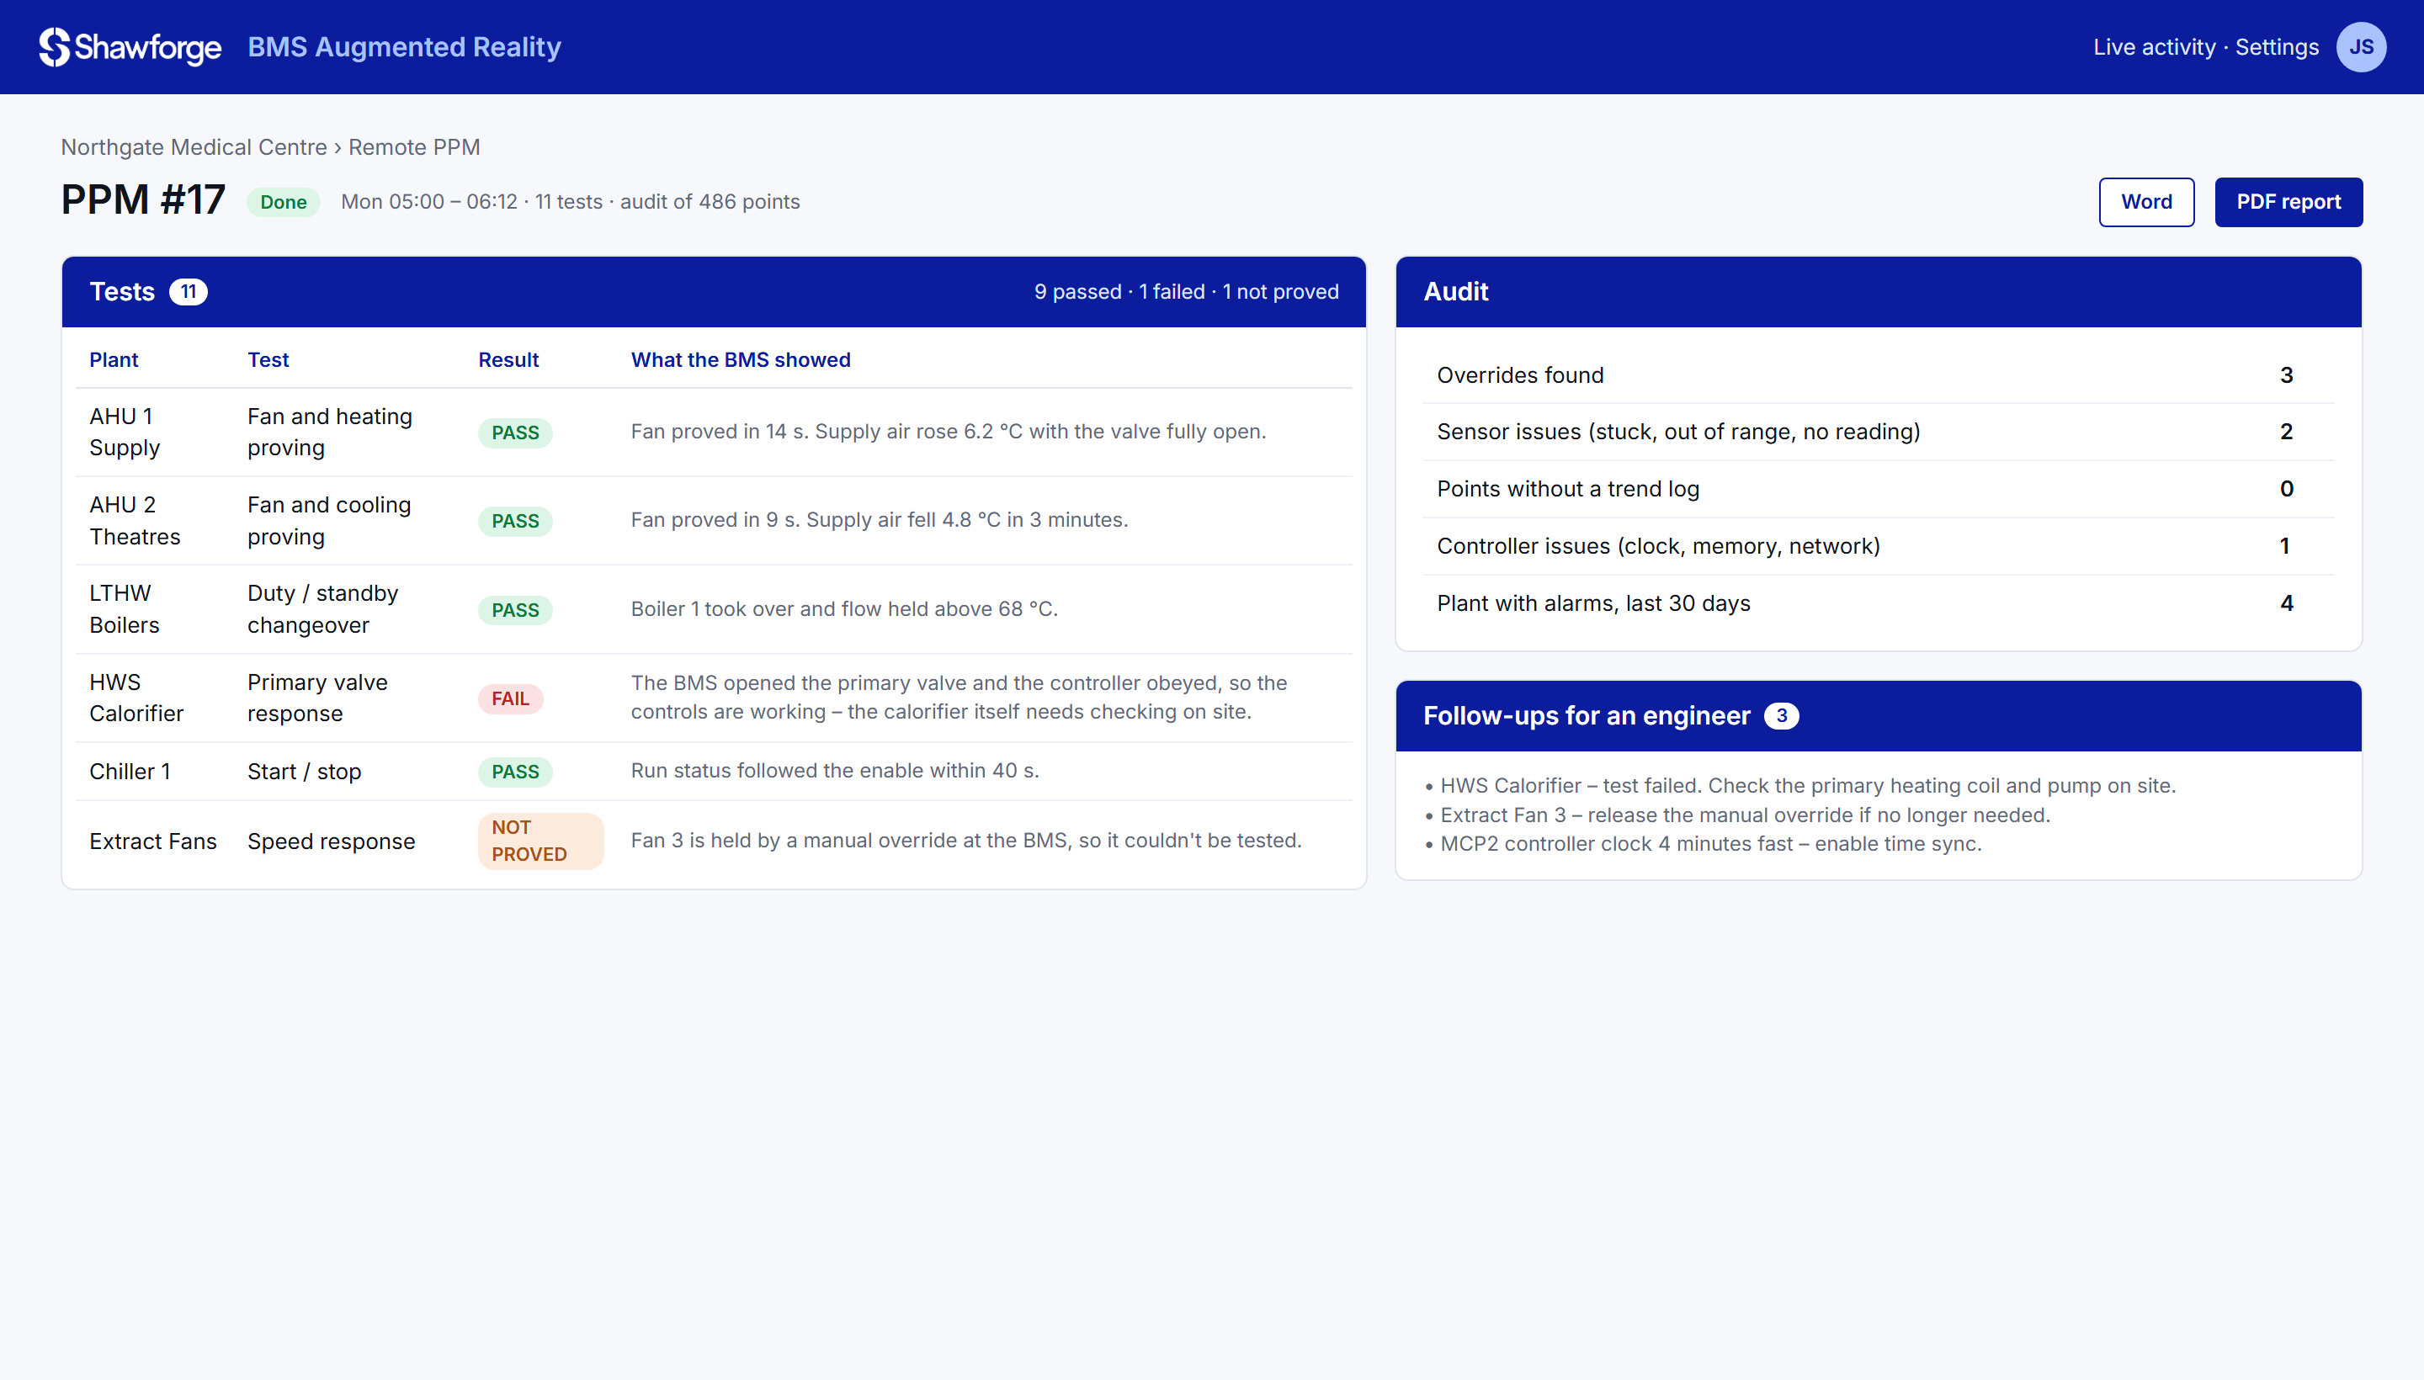Click the Done status badge
The image size is (2424, 1380).
[x=284, y=202]
